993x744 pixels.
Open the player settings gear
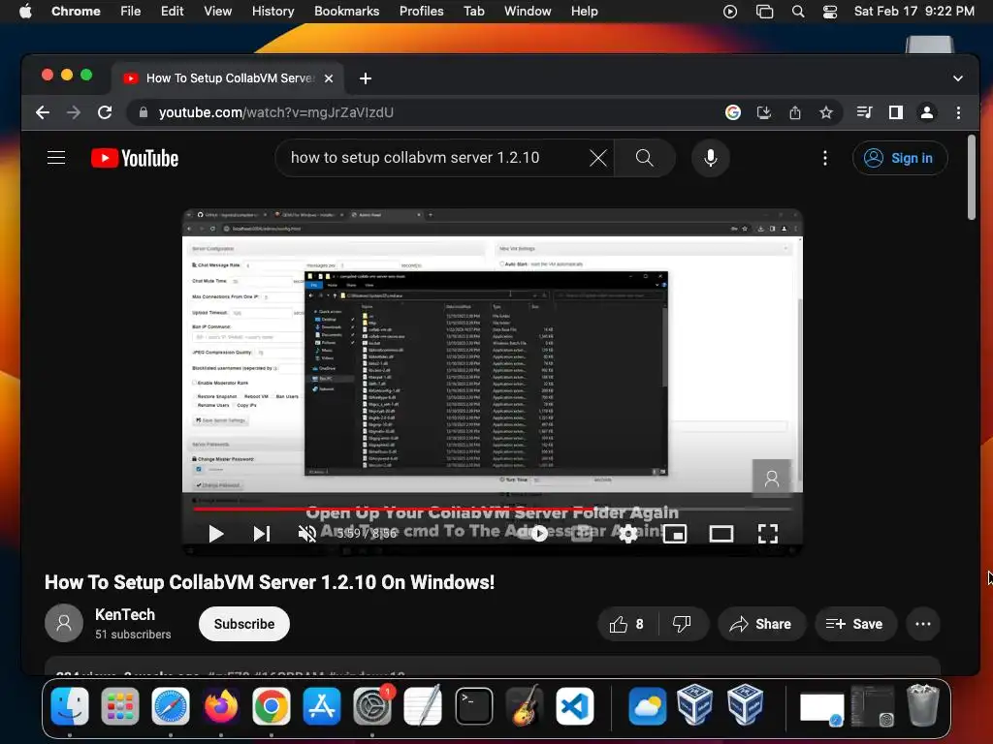click(x=627, y=534)
